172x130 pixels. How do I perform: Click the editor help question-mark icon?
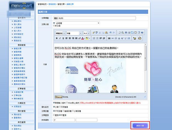pos(142,32)
